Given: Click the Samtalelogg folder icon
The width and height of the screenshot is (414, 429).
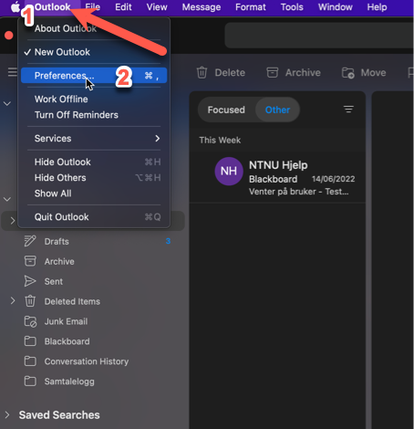Looking at the screenshot, I should pos(30,382).
